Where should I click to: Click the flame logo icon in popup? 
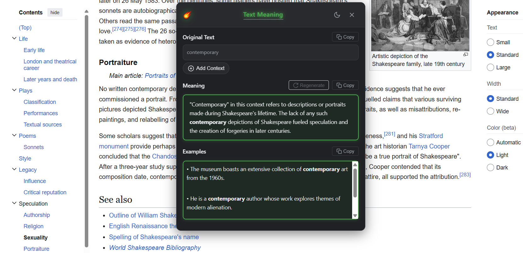(187, 15)
